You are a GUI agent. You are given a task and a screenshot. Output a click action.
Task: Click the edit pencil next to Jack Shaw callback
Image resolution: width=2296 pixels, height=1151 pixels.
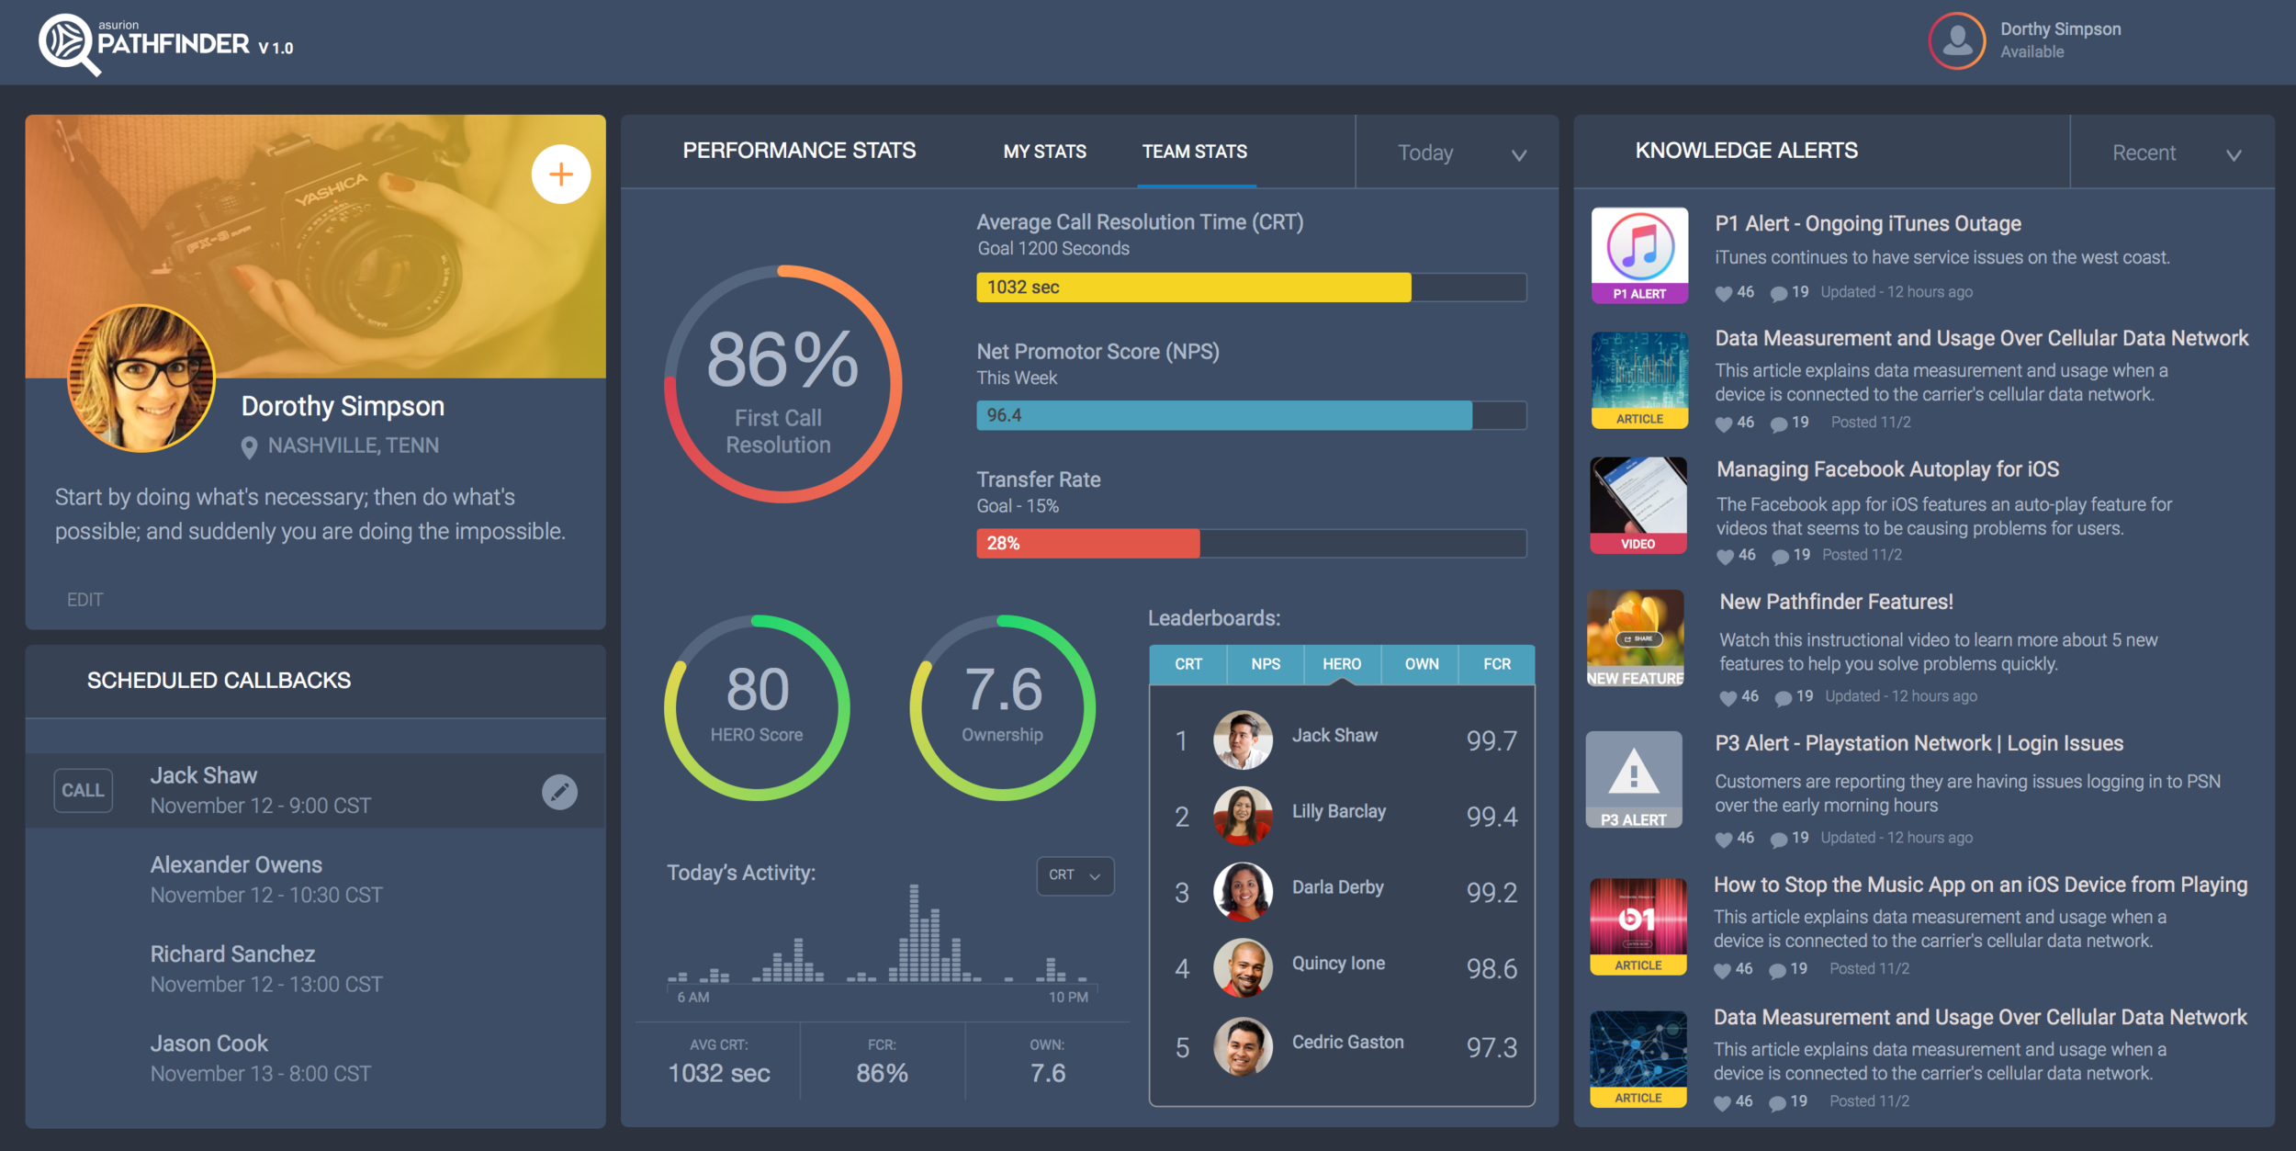pos(560,790)
